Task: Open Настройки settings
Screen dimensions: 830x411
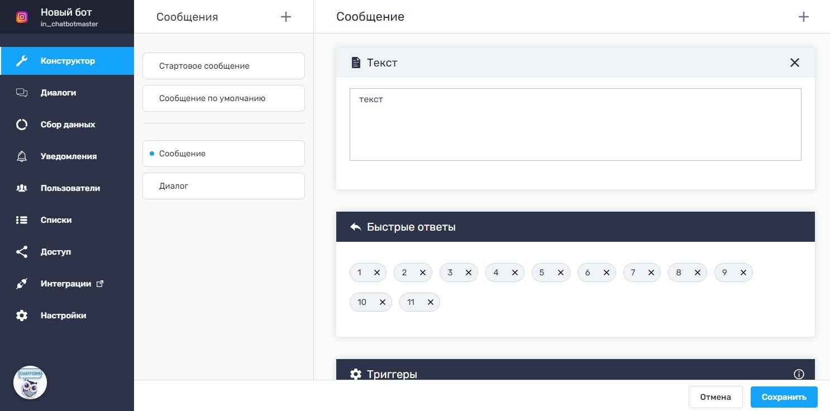Action: pyautogui.click(x=63, y=316)
